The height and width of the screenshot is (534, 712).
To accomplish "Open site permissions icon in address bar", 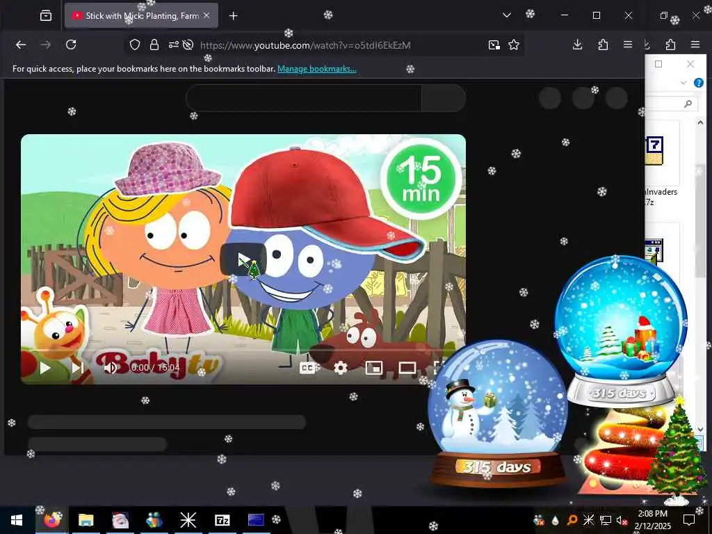I will coord(173,44).
